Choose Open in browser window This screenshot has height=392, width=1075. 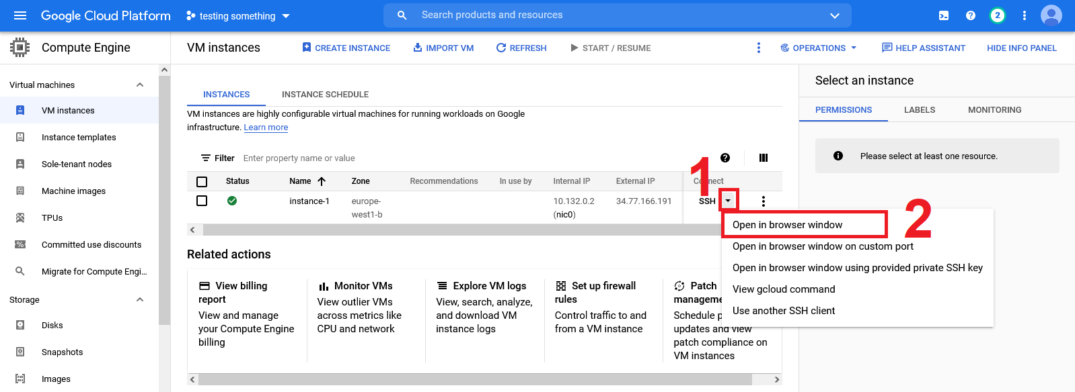point(787,225)
